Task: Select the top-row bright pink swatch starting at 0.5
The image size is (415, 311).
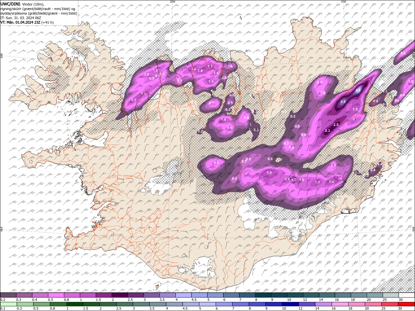Action: click(x=56, y=295)
